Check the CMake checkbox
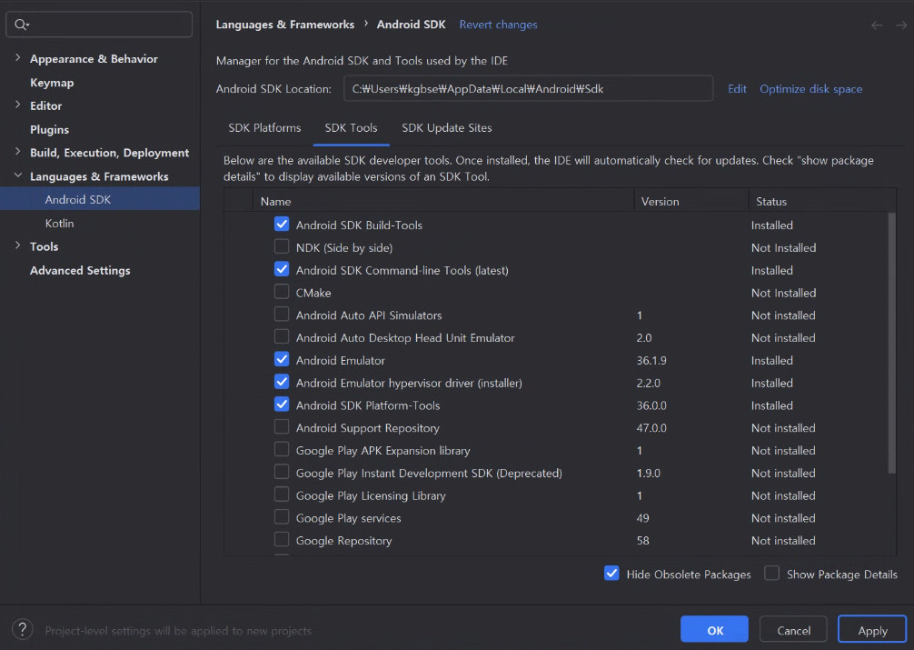Screen dimensions: 914x650 click(282, 292)
